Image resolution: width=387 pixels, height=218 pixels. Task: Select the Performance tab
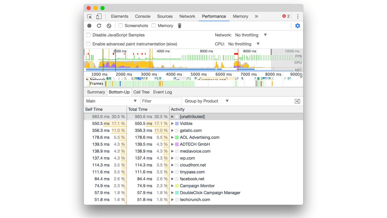coord(214,16)
